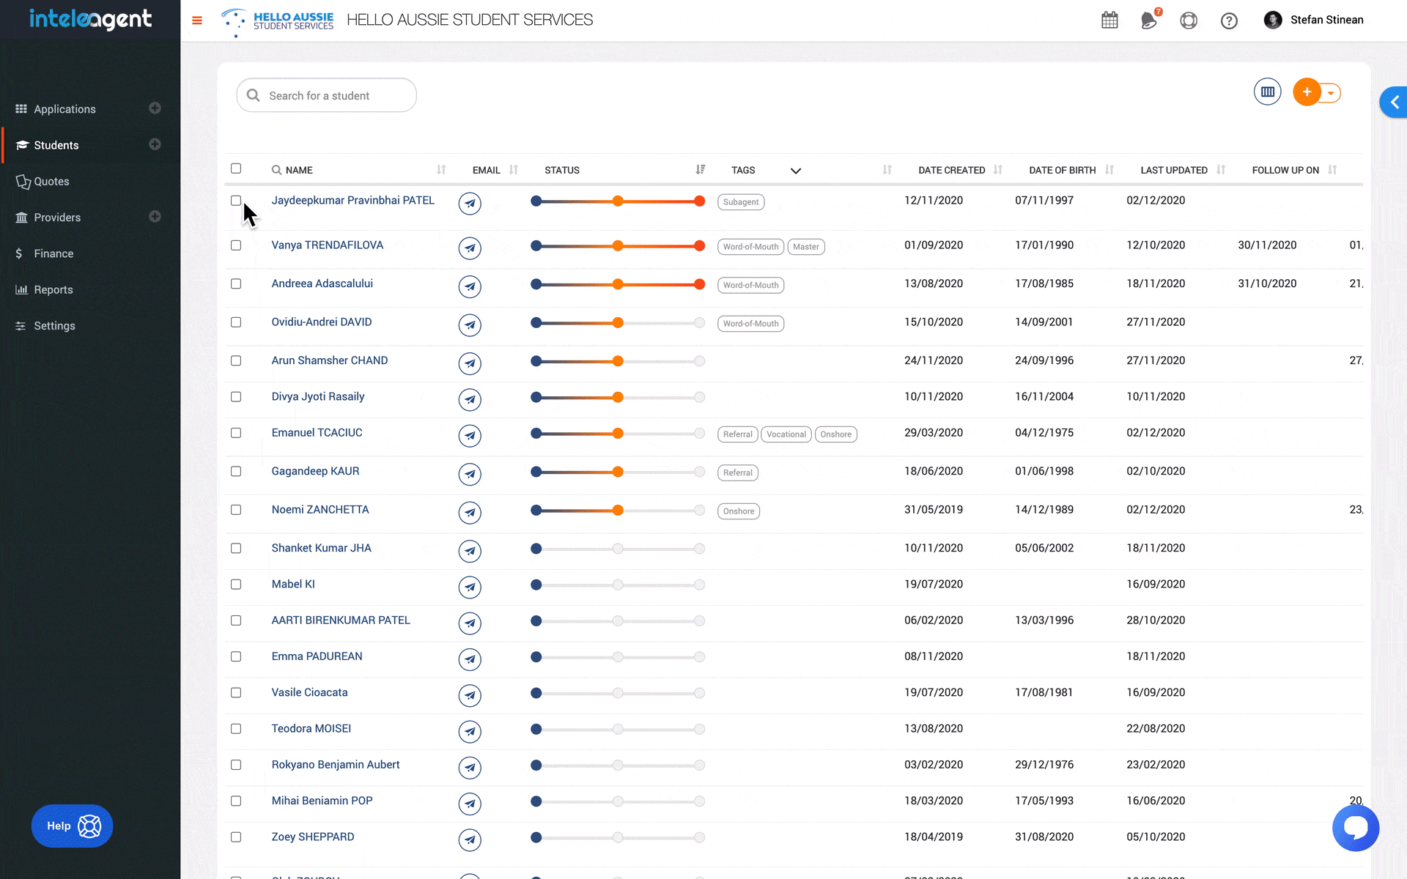This screenshot has height=879, width=1407.
Task: Click the hamburger menu icon
Action: [x=197, y=21]
